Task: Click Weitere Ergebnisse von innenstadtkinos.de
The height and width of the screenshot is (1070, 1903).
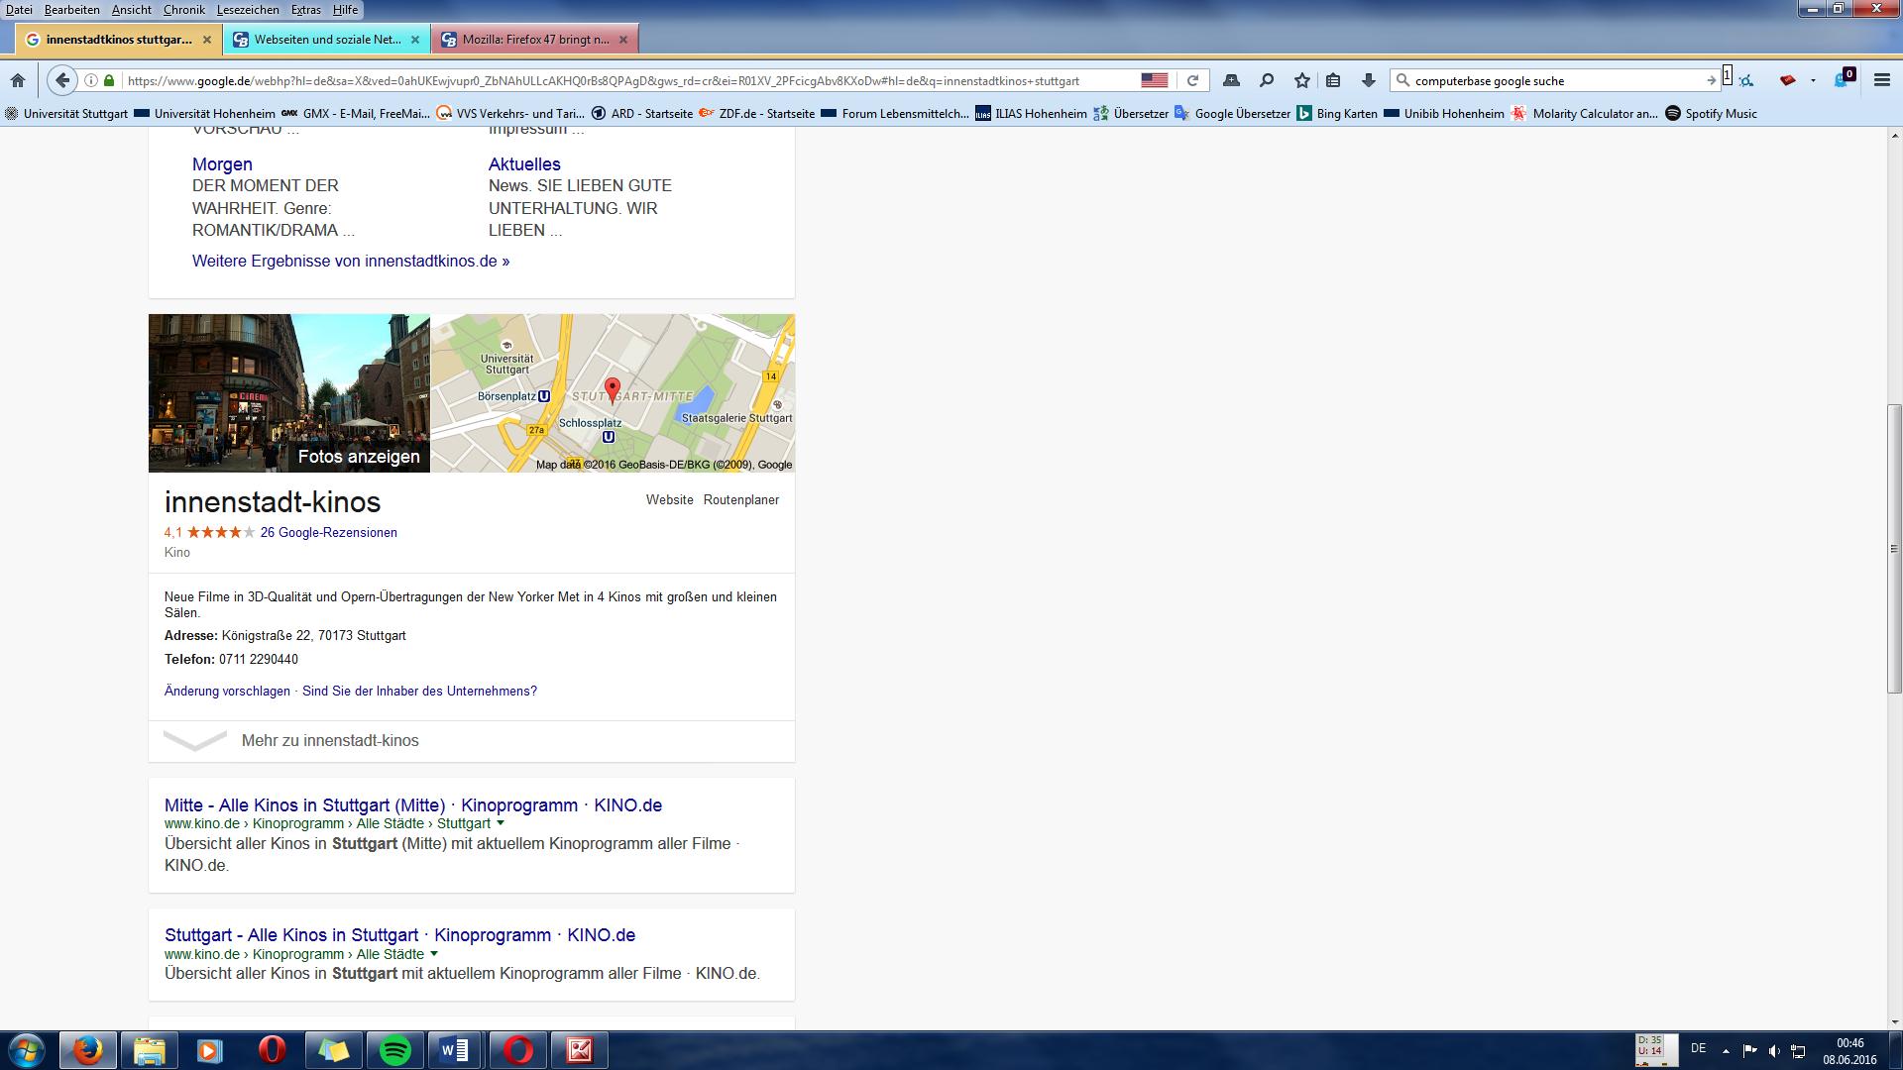Action: pyautogui.click(x=350, y=262)
